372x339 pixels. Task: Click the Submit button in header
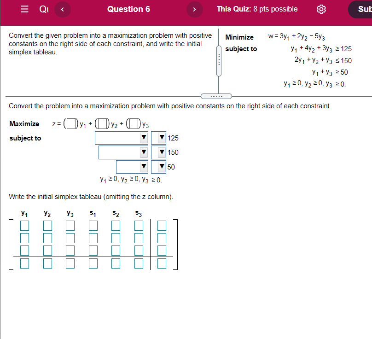(x=360, y=10)
